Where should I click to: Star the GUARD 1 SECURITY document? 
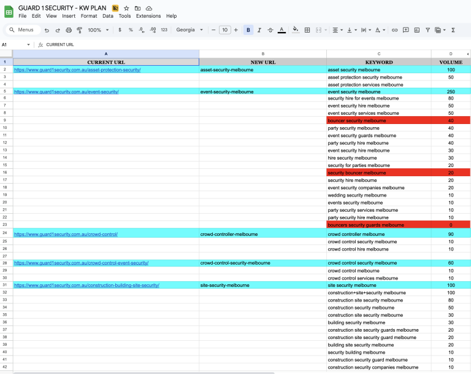pos(126,8)
